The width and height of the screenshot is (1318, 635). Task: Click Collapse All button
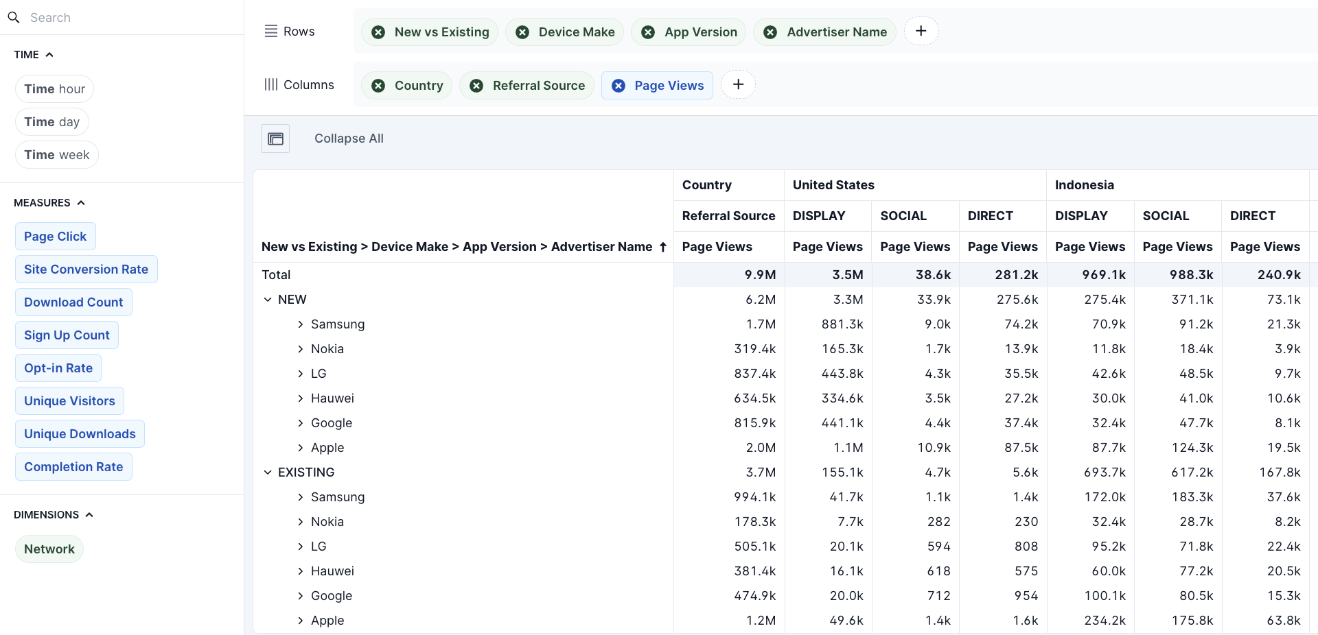point(349,139)
